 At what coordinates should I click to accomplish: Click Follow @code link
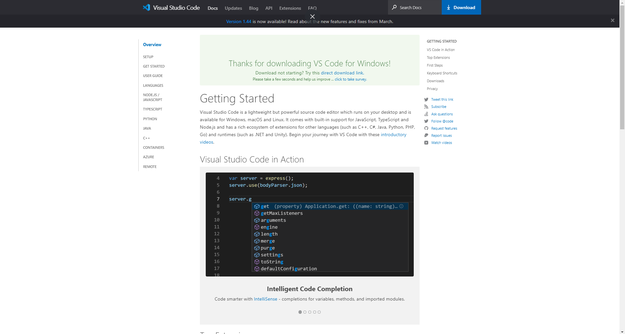442,121
